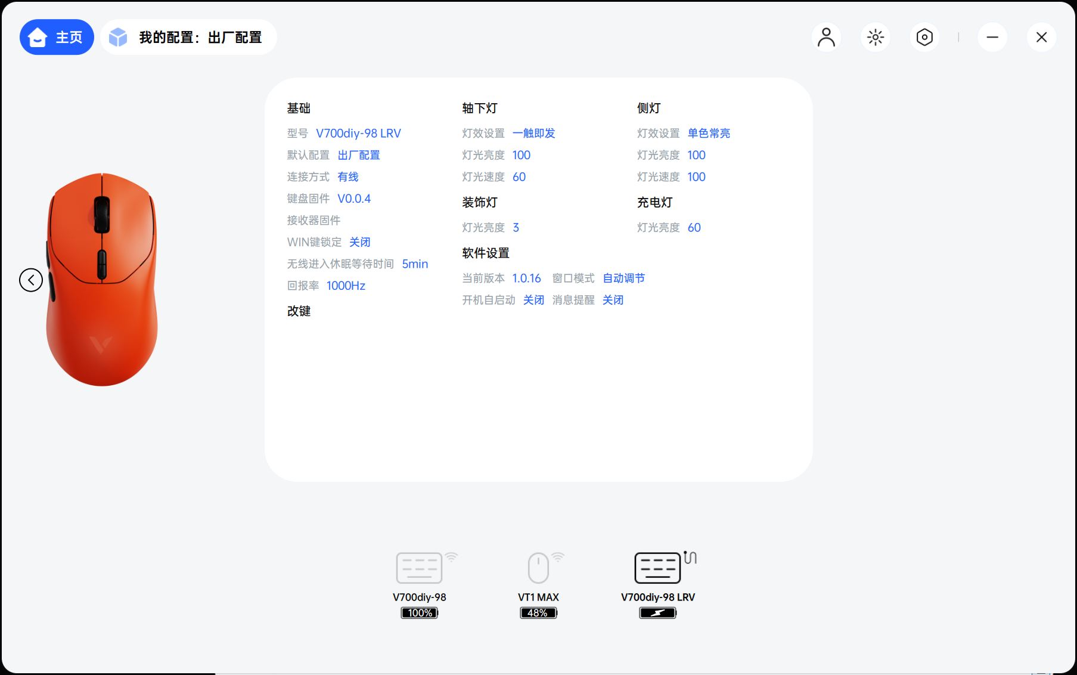
Task: Click the 装饰灯 section heading
Action: coord(480,202)
